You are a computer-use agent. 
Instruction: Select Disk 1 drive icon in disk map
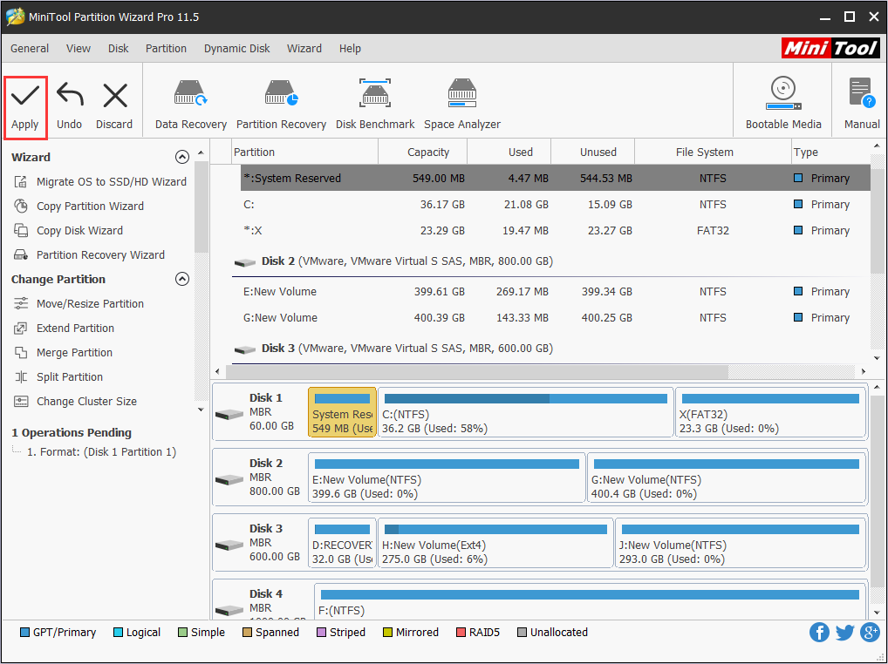pyautogui.click(x=229, y=415)
